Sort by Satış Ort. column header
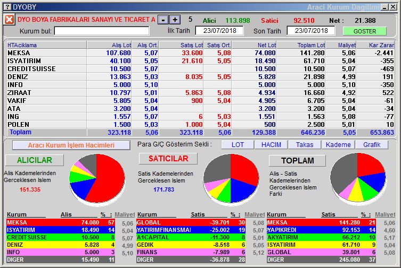The height and width of the screenshot is (268, 401). 218,45
